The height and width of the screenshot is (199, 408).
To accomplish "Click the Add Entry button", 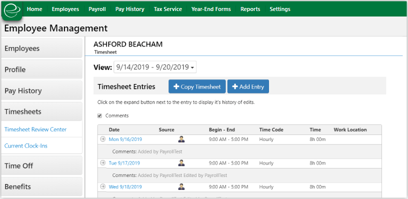I will [248, 86].
